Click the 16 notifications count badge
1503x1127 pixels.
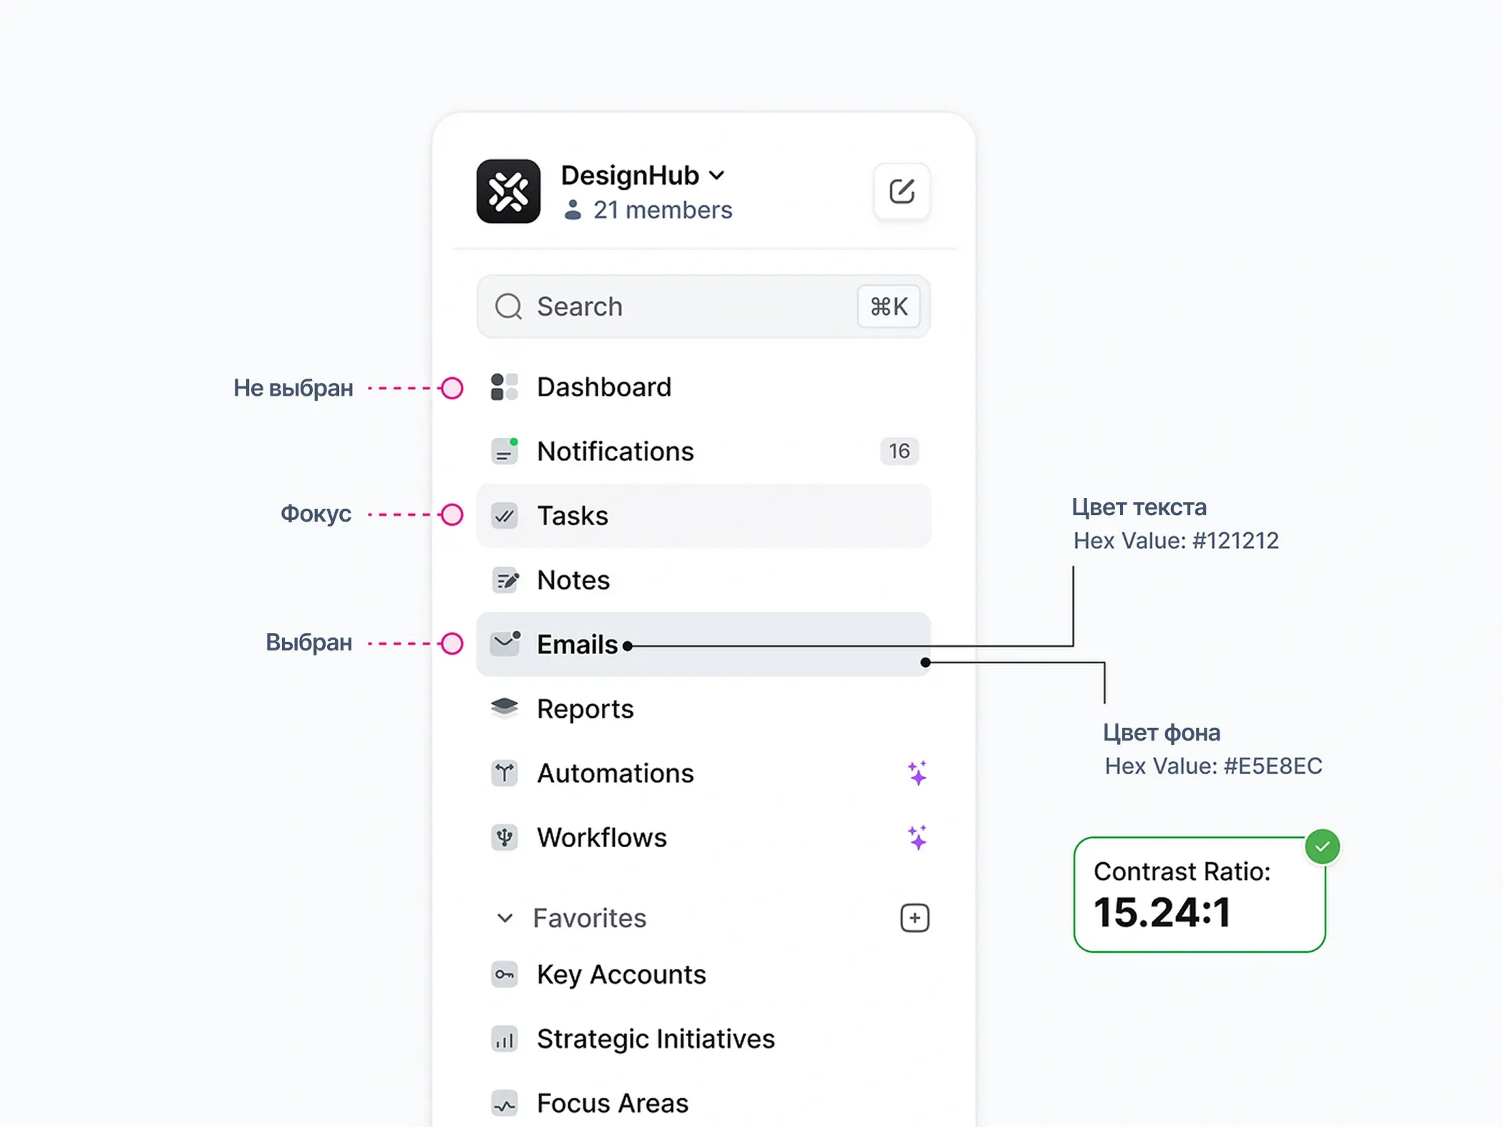coord(898,452)
